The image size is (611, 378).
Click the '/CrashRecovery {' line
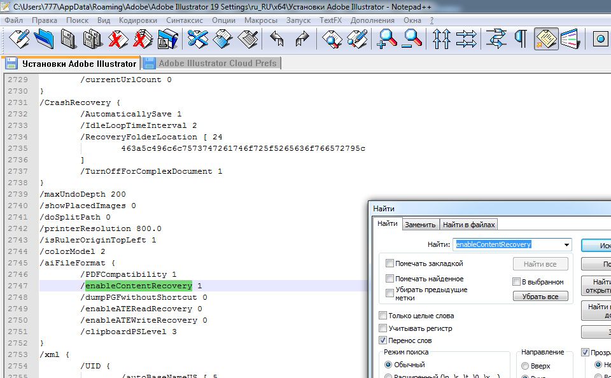(80, 102)
